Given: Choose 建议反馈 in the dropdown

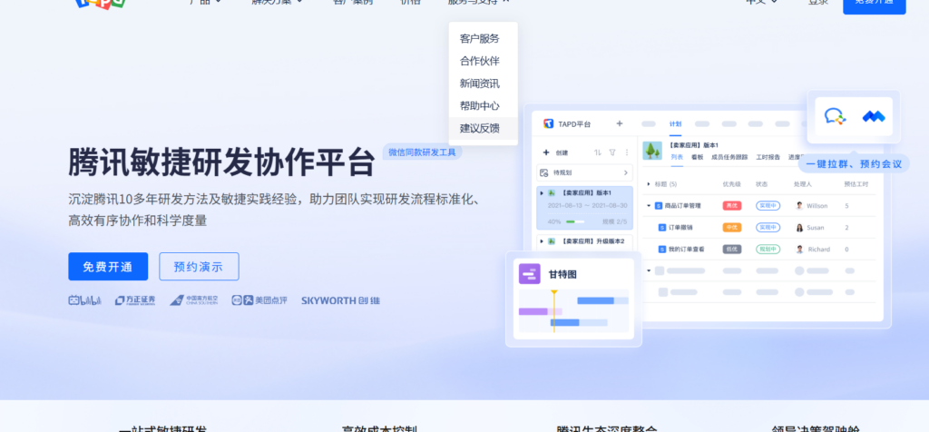Looking at the screenshot, I should [x=483, y=129].
